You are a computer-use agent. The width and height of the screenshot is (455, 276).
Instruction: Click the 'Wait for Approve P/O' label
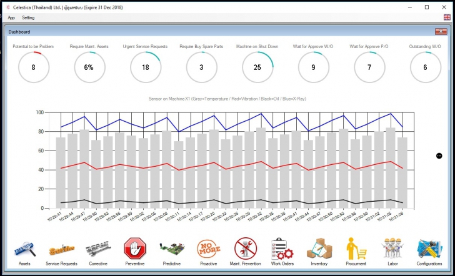pyautogui.click(x=369, y=46)
